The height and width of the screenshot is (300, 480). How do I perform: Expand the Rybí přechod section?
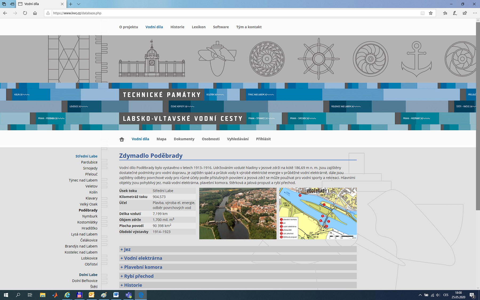pos(139,276)
